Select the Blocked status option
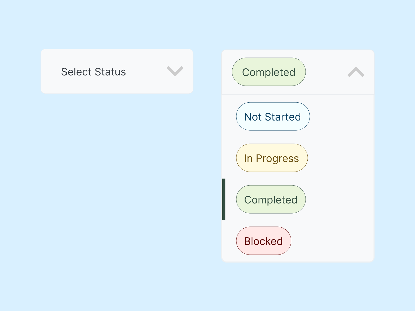The image size is (415, 311). [x=264, y=241]
